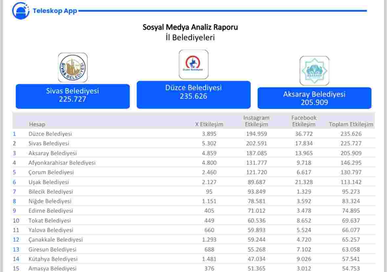Select the Aksaray Belediyesi row name
This screenshot has width=387, height=272.
53,153
